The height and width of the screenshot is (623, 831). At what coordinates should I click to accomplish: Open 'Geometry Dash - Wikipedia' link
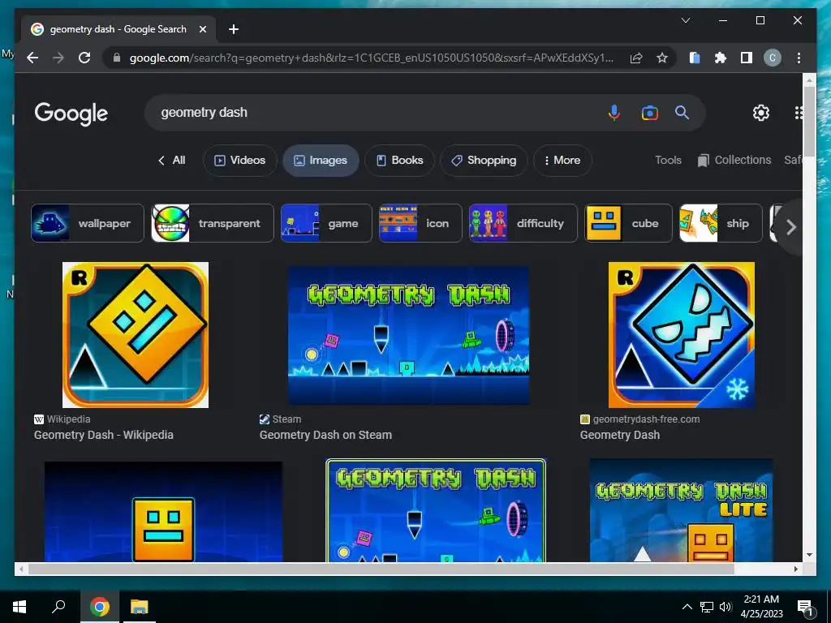[x=104, y=435]
